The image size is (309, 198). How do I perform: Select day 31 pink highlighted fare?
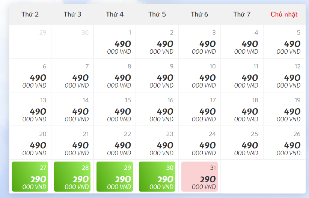click(199, 177)
